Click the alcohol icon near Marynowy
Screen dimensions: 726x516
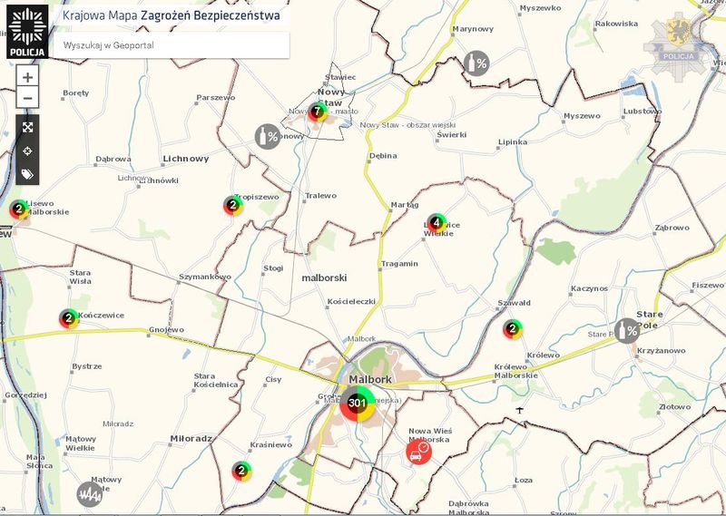pos(476,63)
